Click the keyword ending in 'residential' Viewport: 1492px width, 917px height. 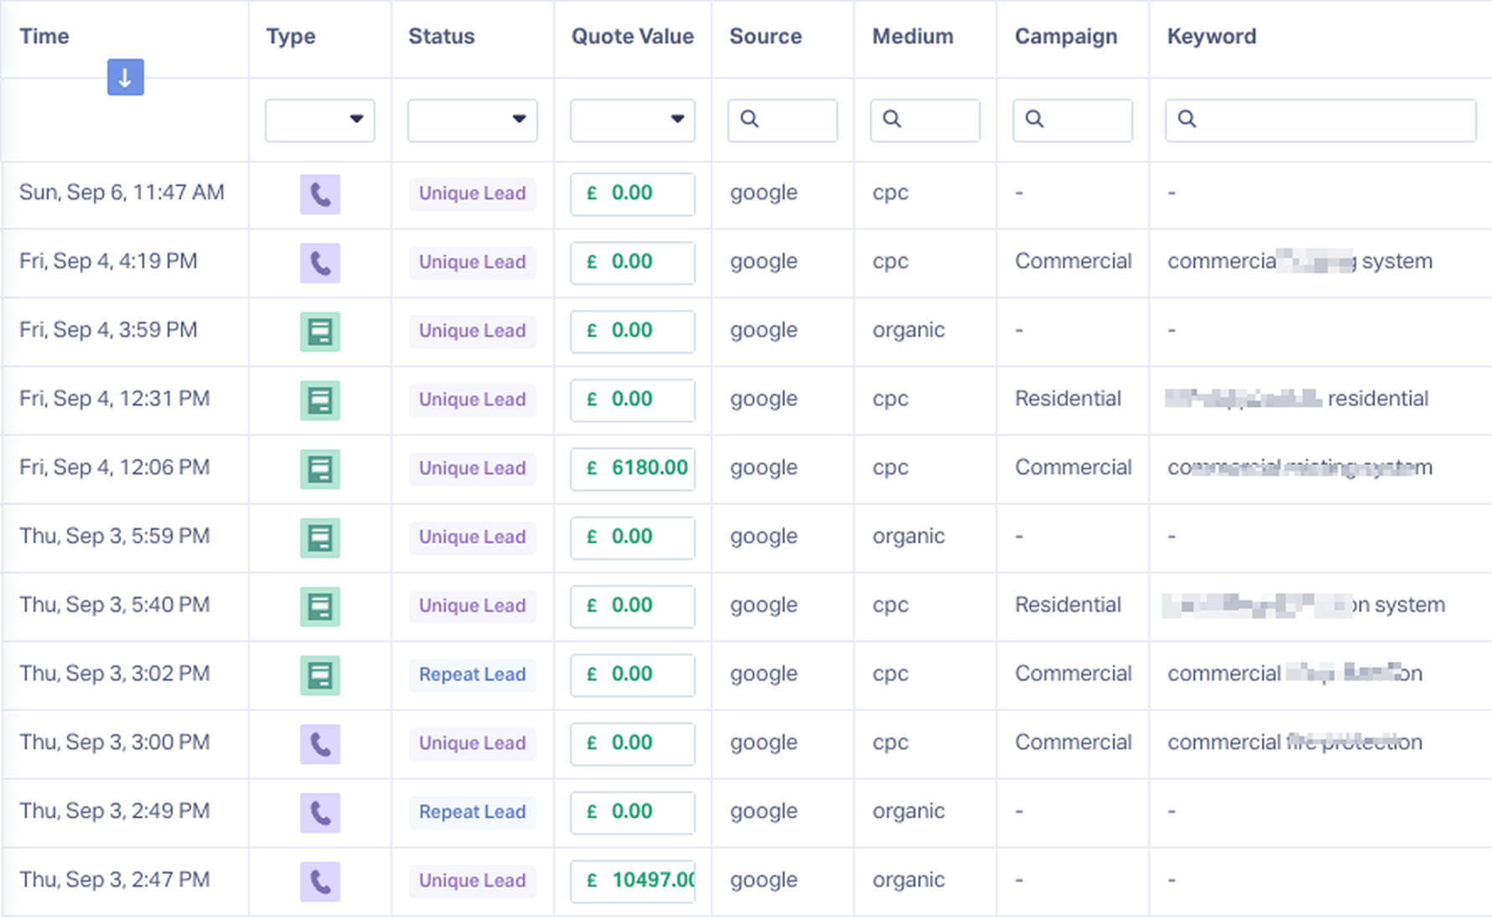click(x=1298, y=399)
